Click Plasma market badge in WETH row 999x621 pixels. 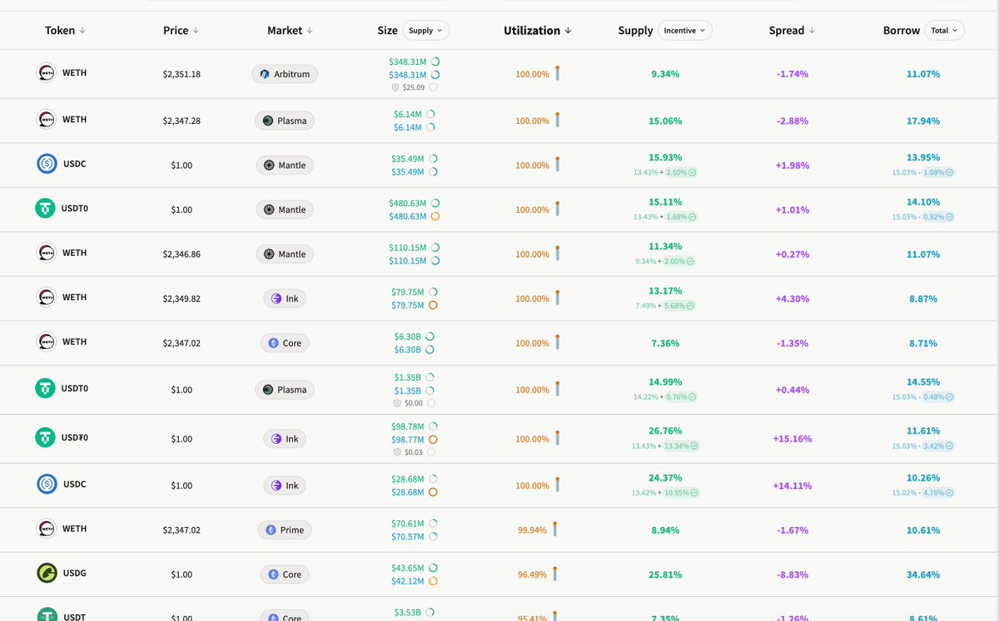coord(285,121)
